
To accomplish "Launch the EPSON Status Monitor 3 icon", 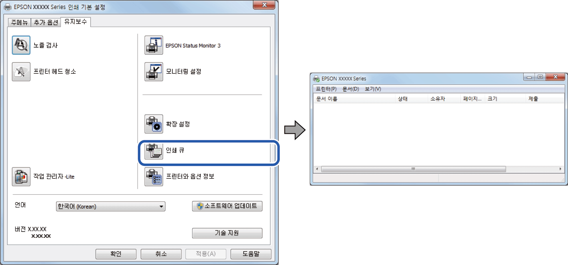I will pyautogui.click(x=154, y=45).
